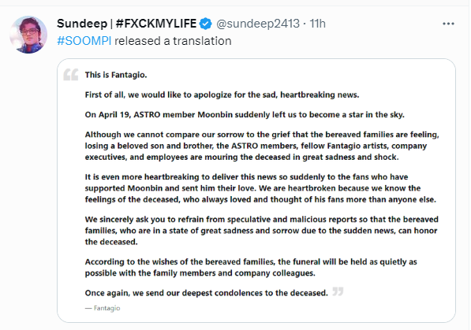This screenshot has height=330, width=471.
Task: Open the @sundeep2413 handle link
Action: tap(258, 24)
